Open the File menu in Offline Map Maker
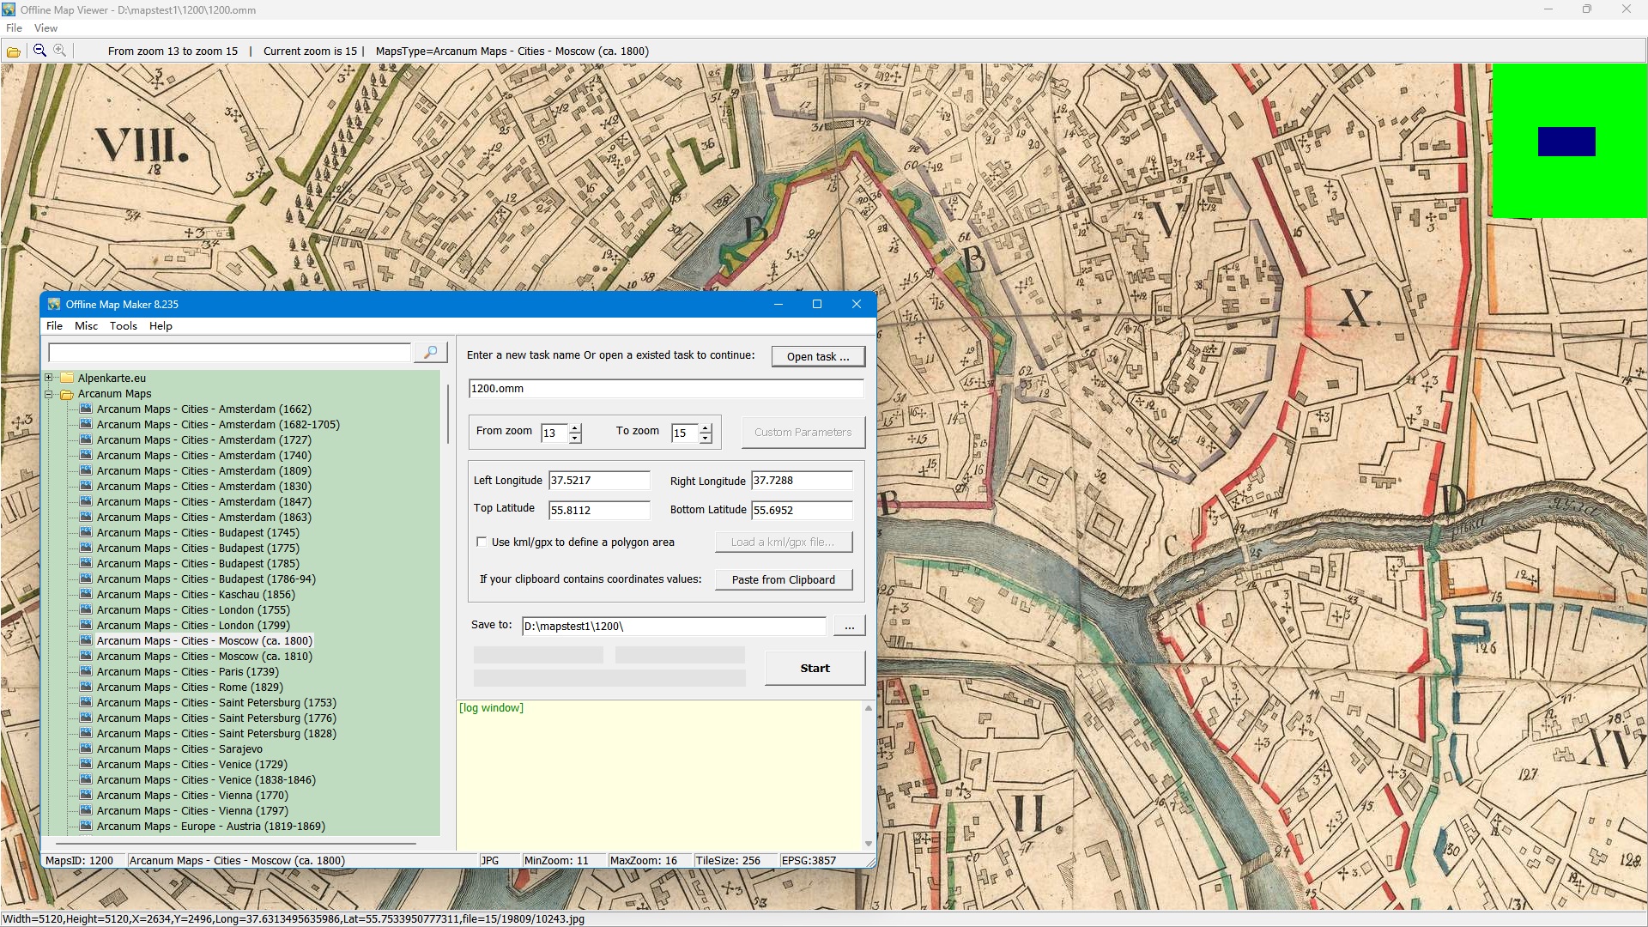Screen dimensions: 1648x927 (54, 326)
